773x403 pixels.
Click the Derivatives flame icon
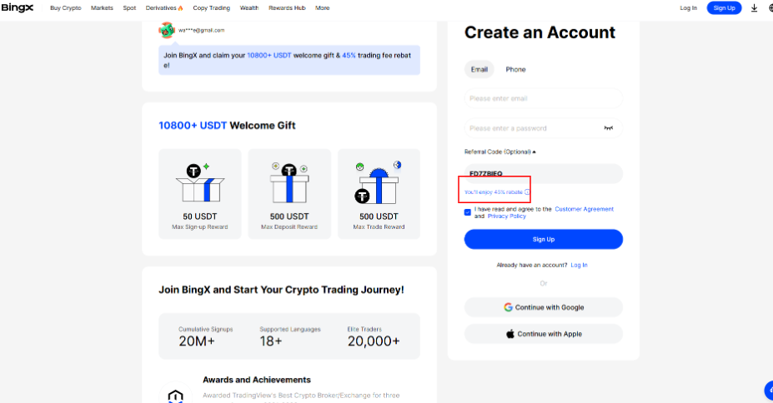[x=180, y=8]
